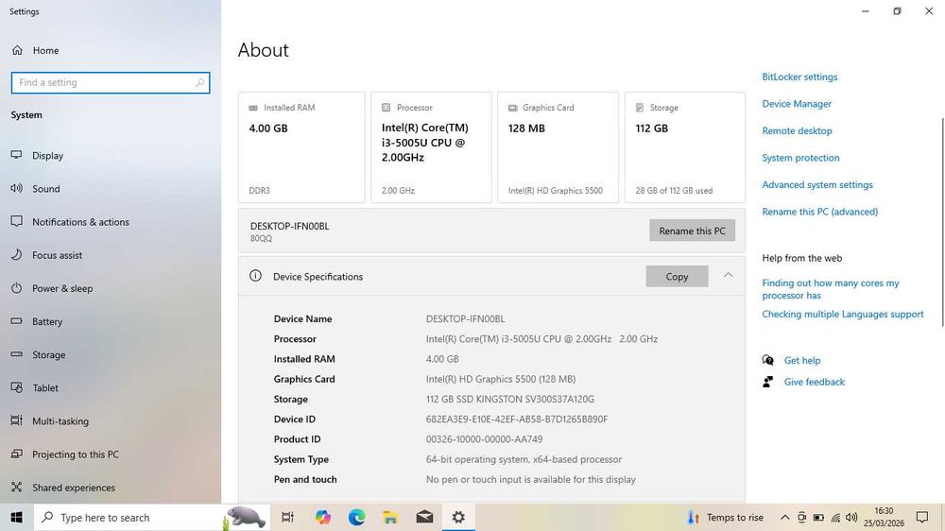Click the Tablet sidebar icon

pyautogui.click(x=16, y=387)
